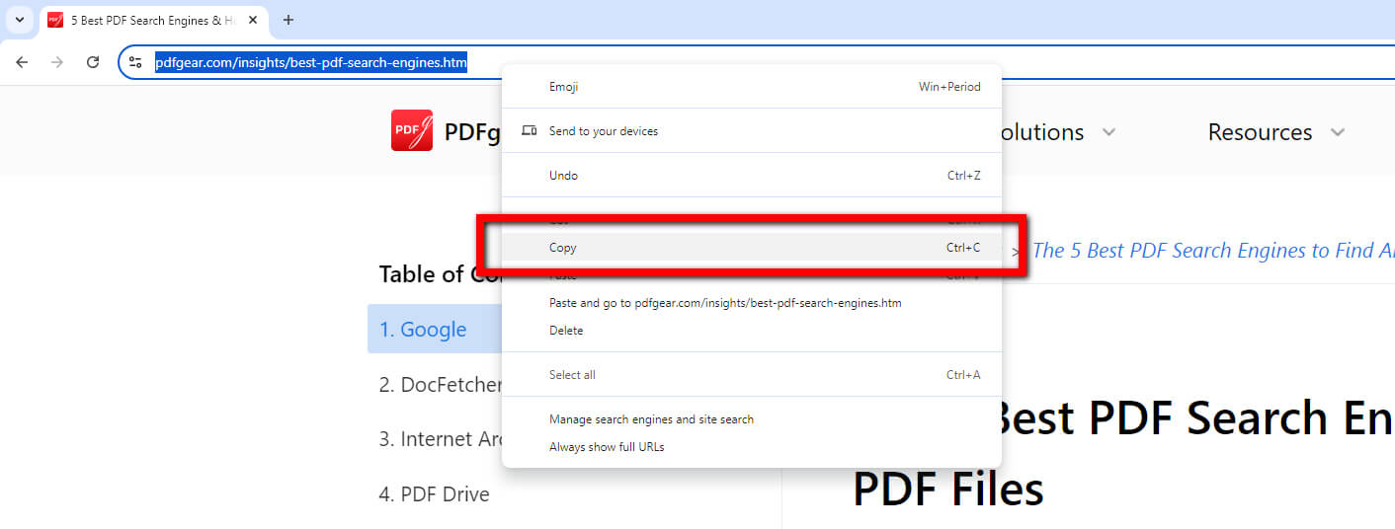The image size is (1395, 529).
Task: Select Copy from the context menu
Action: pyautogui.click(x=563, y=248)
